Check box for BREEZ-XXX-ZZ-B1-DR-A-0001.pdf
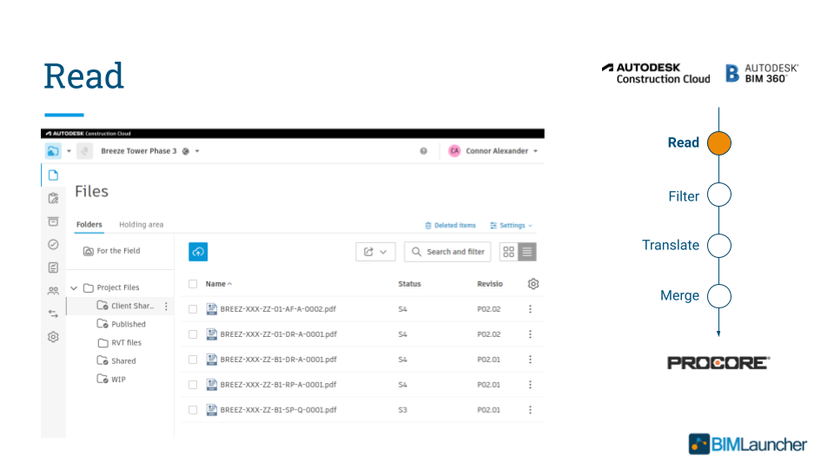This screenshot has height=469, width=834. [193, 360]
